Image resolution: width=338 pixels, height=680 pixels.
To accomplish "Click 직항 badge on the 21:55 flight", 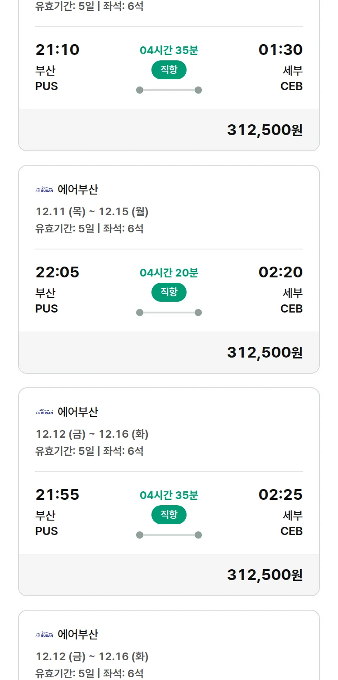I will [169, 515].
